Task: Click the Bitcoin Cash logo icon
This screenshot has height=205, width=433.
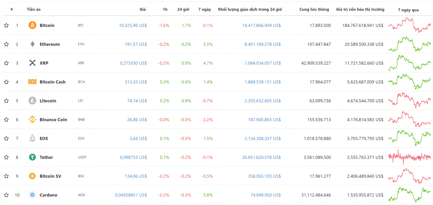Action: pos(32,82)
